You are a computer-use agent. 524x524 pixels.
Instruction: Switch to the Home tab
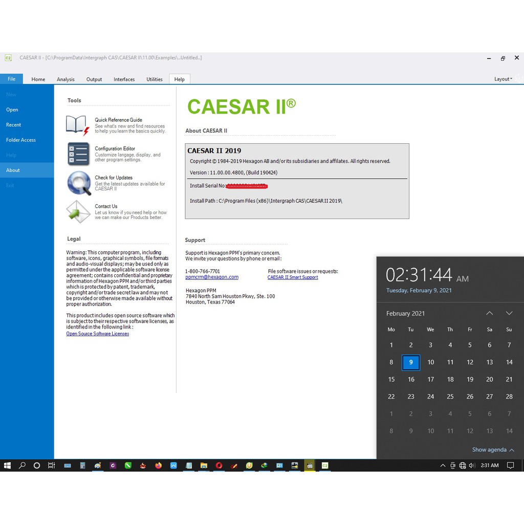tap(38, 79)
